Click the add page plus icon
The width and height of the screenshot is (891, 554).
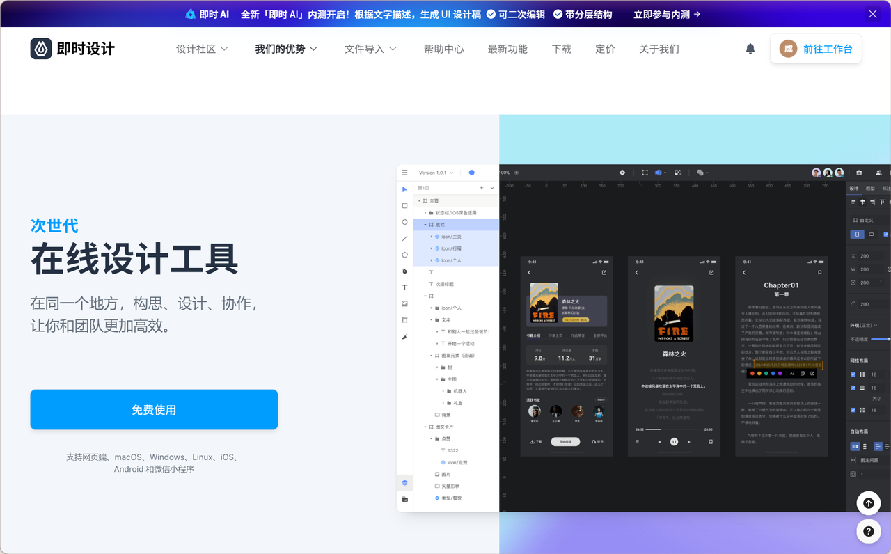click(481, 188)
